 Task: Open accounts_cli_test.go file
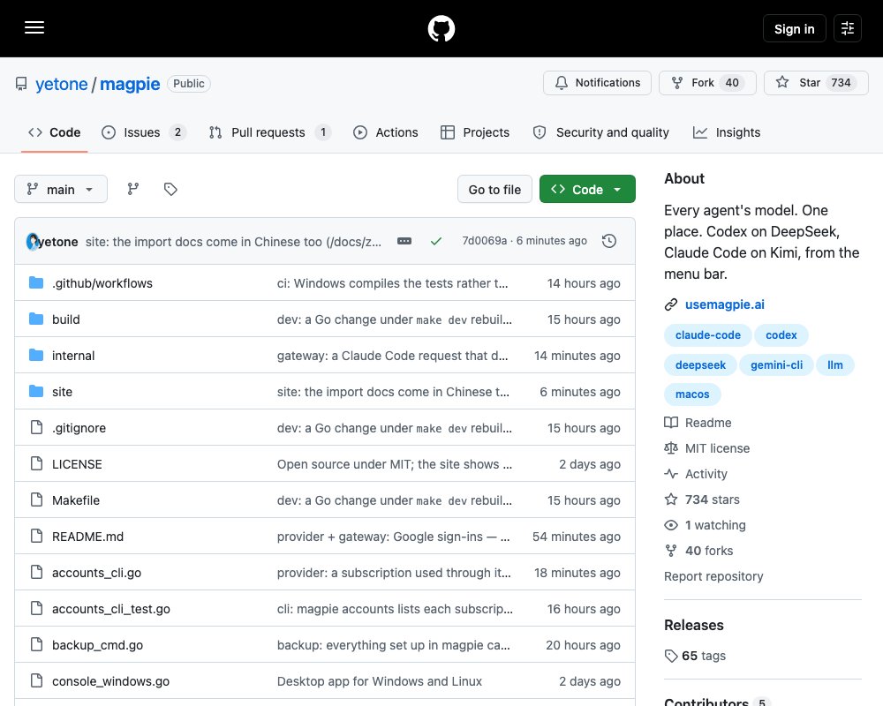(111, 609)
